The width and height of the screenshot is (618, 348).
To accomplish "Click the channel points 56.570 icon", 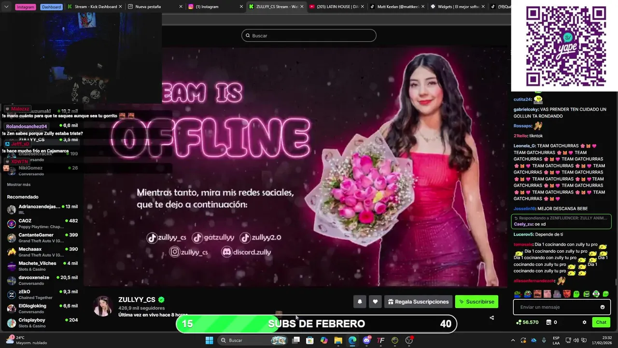I will pos(519,322).
